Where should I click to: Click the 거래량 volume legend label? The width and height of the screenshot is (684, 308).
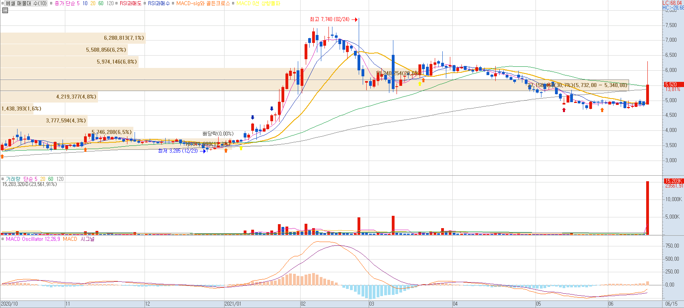14,179
